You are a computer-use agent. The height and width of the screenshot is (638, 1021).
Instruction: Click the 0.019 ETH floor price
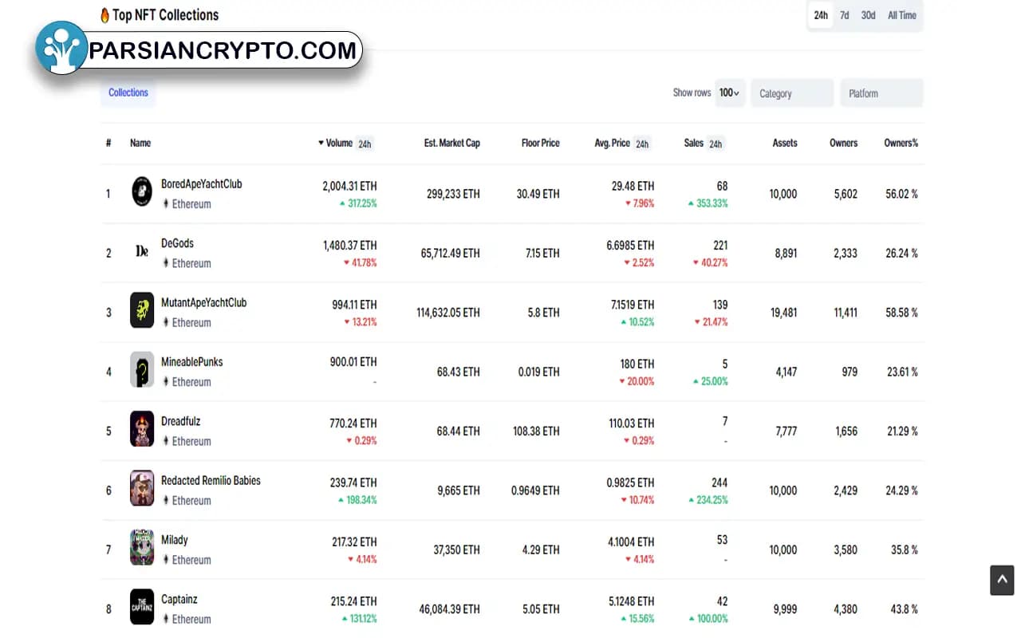coord(538,372)
